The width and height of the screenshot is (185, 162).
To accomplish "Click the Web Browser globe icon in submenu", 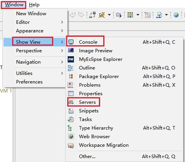I will pos(71,137).
